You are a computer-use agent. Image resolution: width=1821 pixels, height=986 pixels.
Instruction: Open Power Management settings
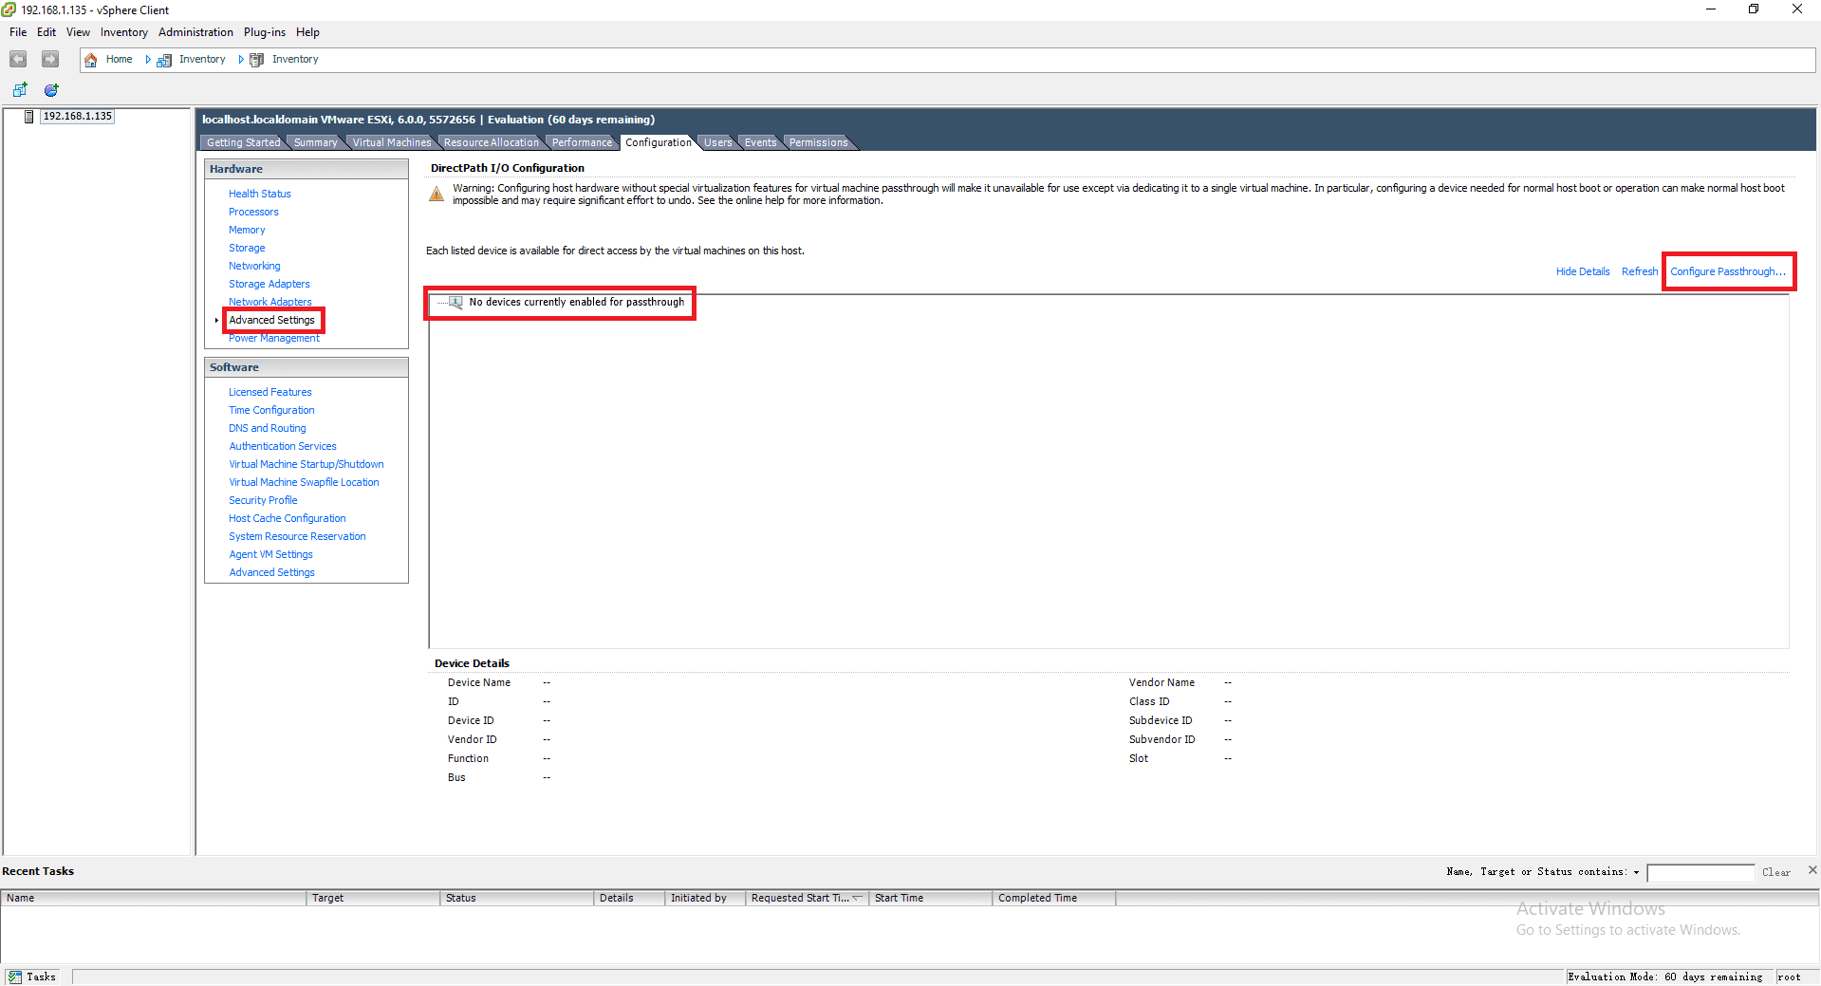click(274, 338)
